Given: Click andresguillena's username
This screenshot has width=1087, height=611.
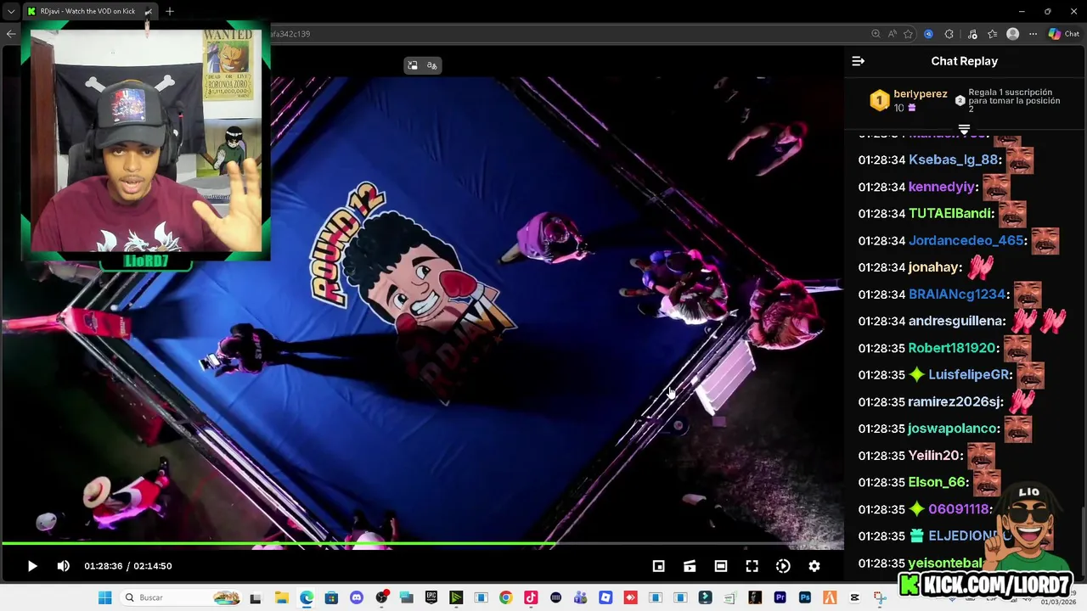Looking at the screenshot, I should (956, 322).
